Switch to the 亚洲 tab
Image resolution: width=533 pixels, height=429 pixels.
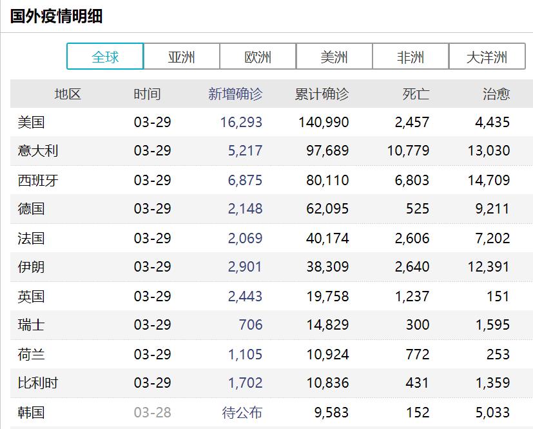(180, 56)
